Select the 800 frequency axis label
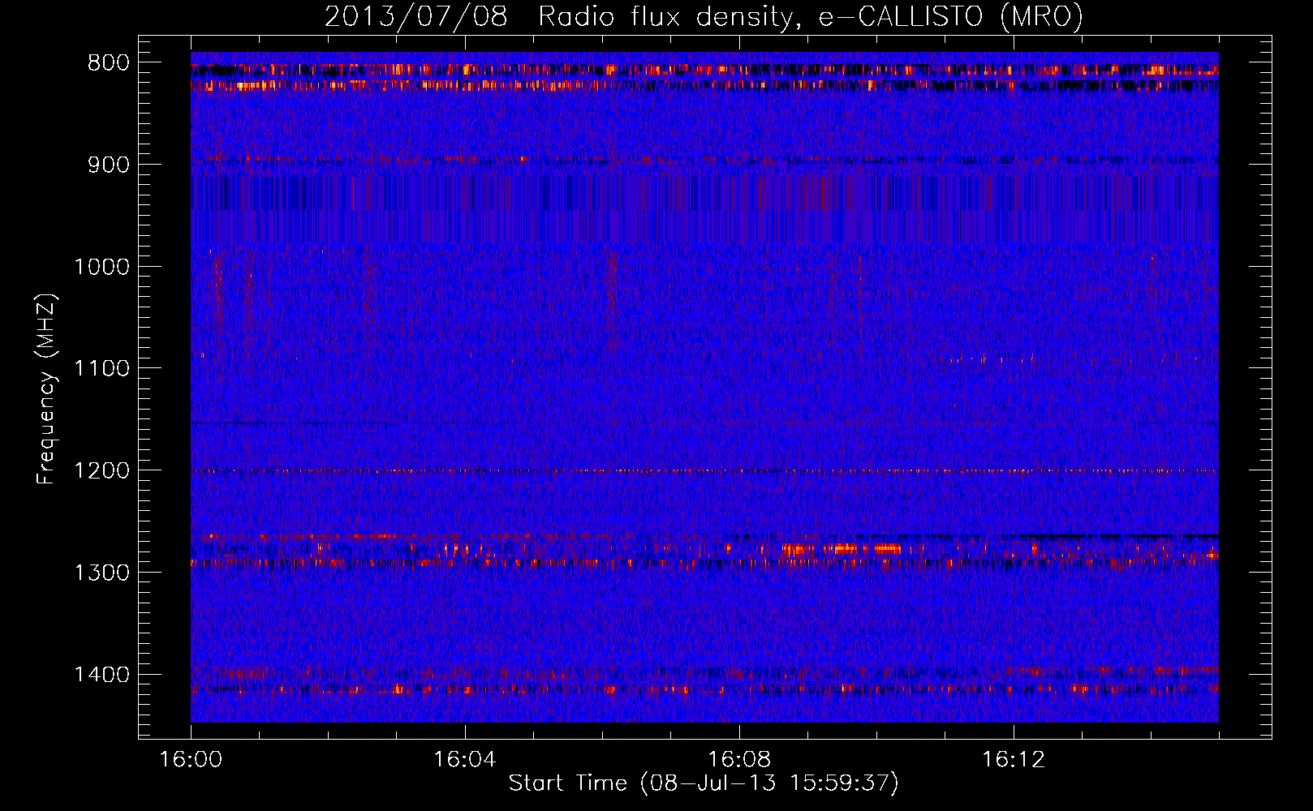This screenshot has width=1313, height=811. [109, 63]
